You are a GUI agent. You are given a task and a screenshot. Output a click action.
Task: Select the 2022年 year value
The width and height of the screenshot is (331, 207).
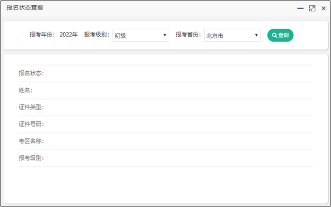(x=69, y=35)
